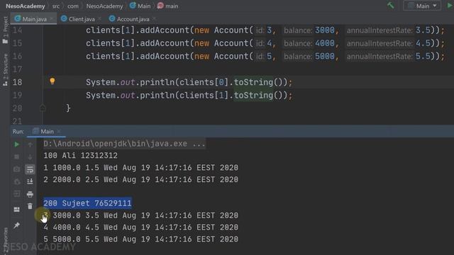Click the java.exe command line in console
The width and height of the screenshot is (454, 255).
[x=124, y=144]
